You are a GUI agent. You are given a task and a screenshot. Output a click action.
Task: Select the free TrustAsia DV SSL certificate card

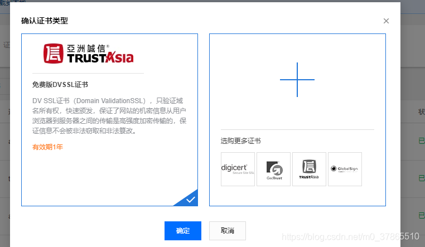coord(109,120)
